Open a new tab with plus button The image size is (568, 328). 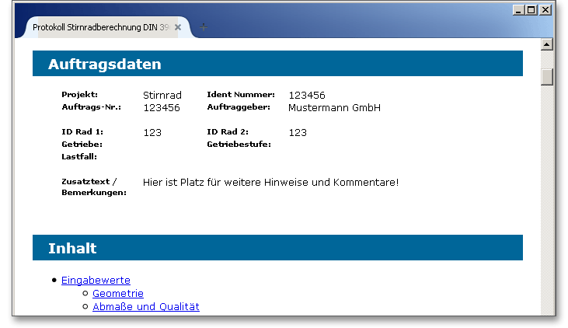coord(204,27)
